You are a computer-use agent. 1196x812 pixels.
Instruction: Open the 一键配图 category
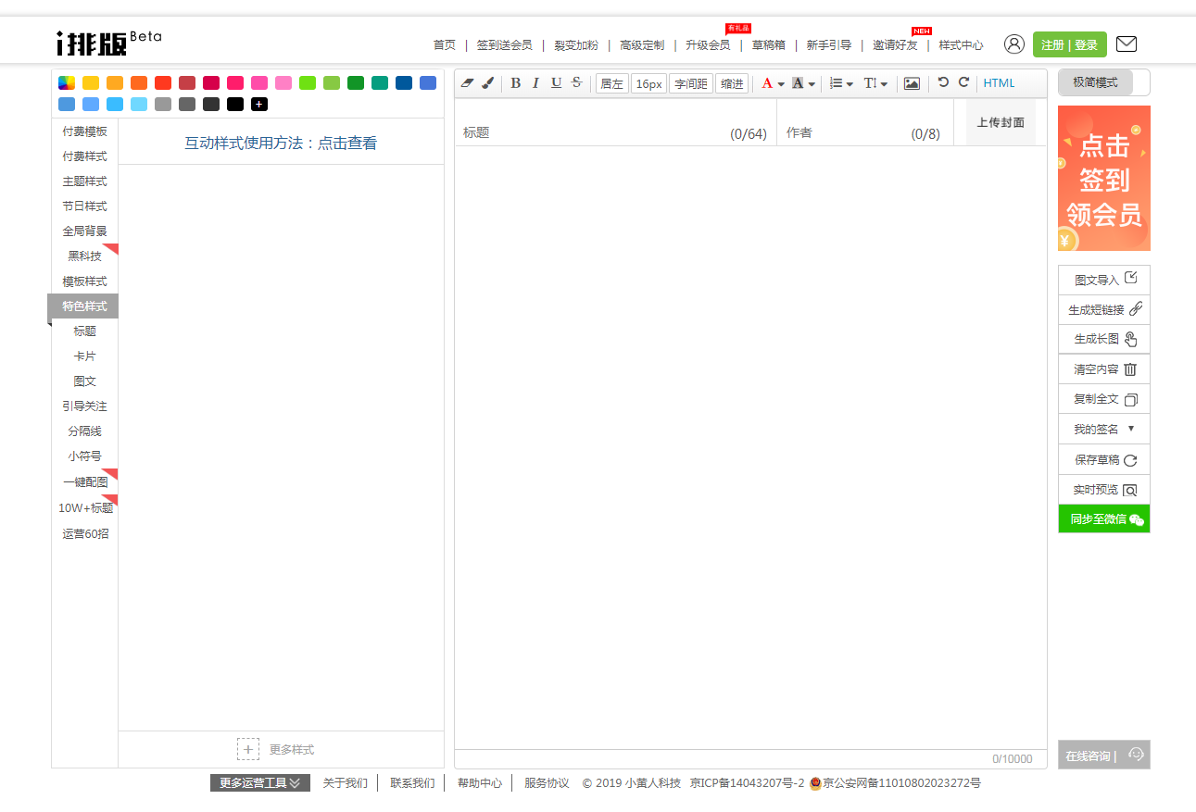coord(84,481)
